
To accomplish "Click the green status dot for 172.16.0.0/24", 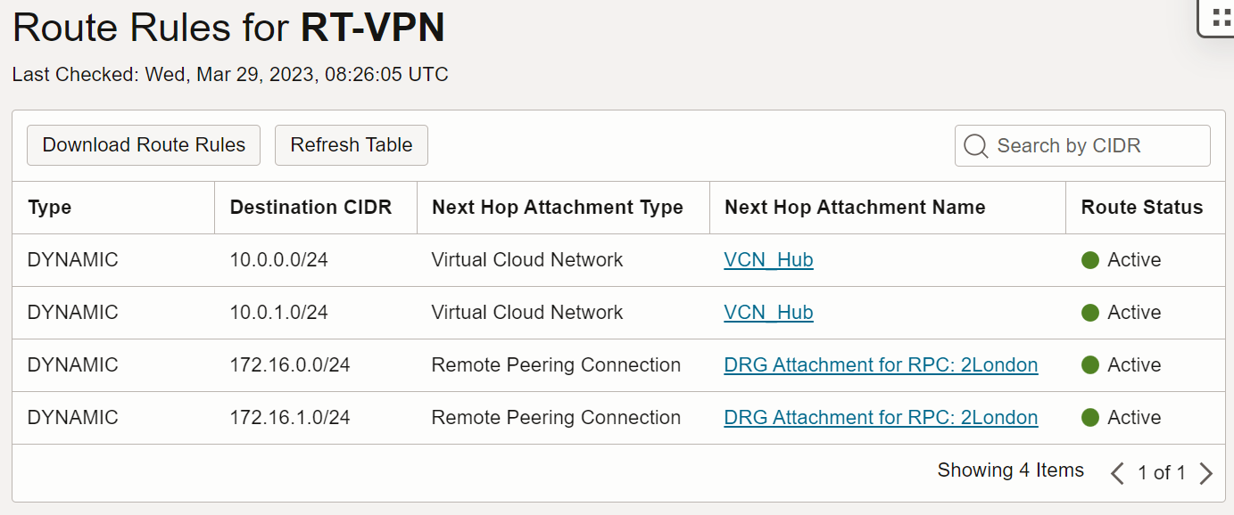I will point(1089,365).
